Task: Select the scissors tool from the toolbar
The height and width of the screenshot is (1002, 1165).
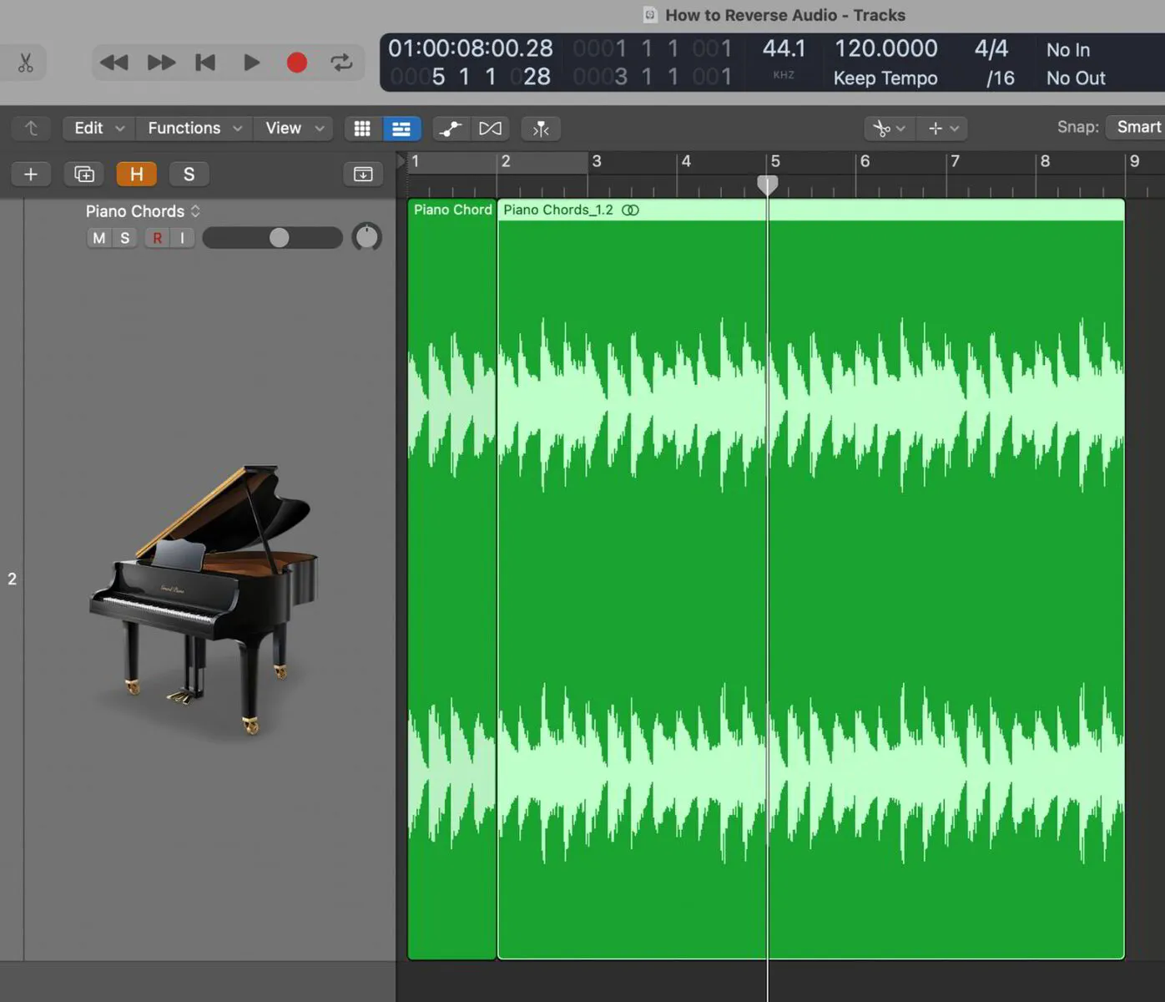Action: pos(883,128)
